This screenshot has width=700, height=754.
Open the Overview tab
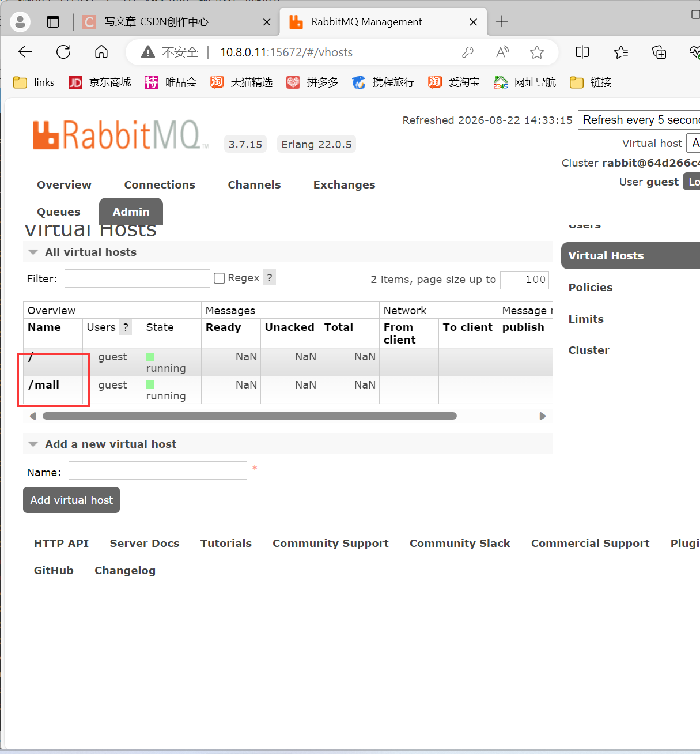click(x=64, y=185)
